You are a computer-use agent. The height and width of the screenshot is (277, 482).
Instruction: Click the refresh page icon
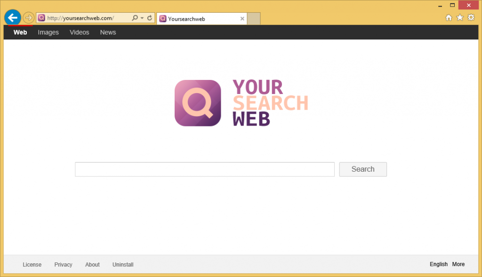150,18
